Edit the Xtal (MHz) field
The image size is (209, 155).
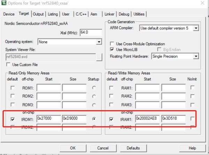pyautogui.click(x=91, y=32)
